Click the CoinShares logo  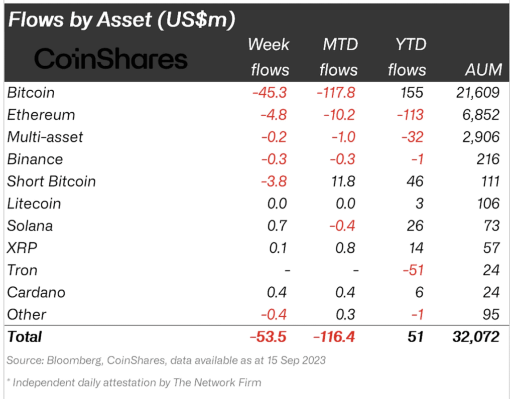pyautogui.click(x=111, y=59)
